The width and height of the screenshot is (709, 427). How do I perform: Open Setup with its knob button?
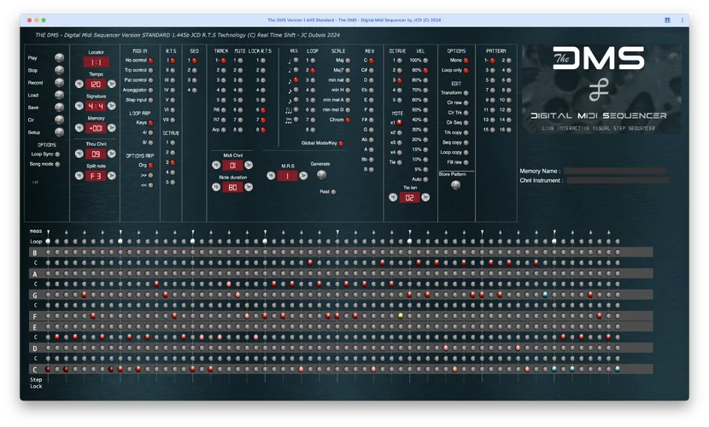coord(59,132)
